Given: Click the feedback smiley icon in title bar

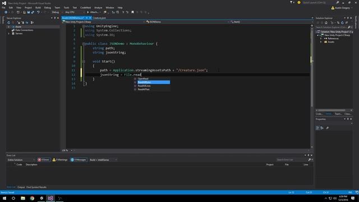Looking at the screenshot, I should pyautogui.click(x=299, y=2).
